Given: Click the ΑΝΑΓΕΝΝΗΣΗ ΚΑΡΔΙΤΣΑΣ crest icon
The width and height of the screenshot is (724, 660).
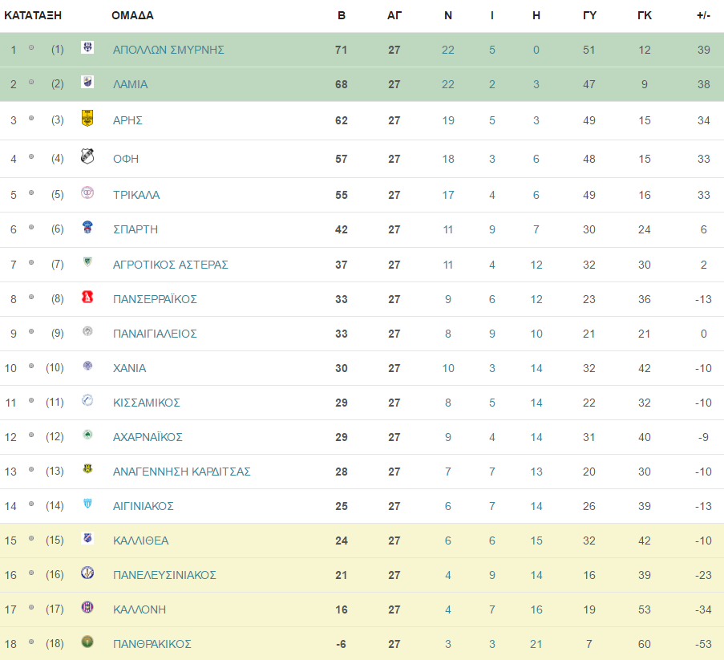Looking at the screenshot, I should point(87,469).
